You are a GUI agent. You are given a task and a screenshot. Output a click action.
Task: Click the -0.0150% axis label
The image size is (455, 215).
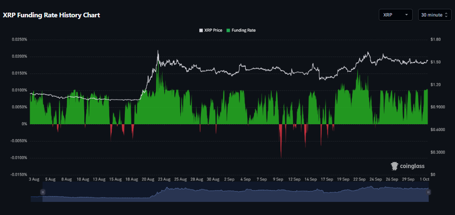pyautogui.click(x=19, y=175)
